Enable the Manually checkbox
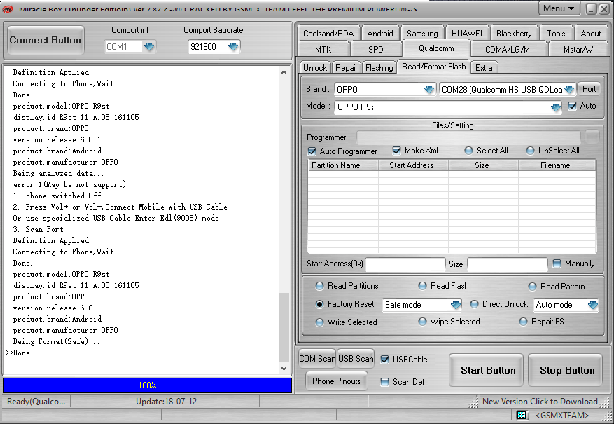Viewport: 614px width, 424px height. [557, 264]
